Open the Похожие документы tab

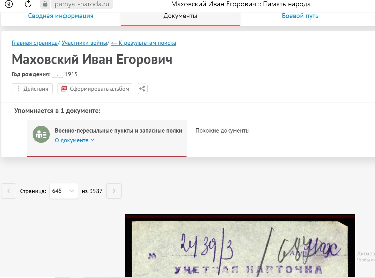click(223, 131)
